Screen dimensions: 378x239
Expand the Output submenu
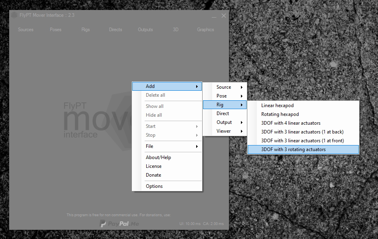pyautogui.click(x=225, y=122)
